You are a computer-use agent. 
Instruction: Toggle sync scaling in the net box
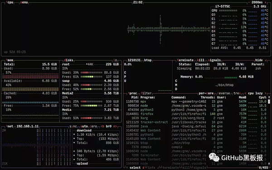[x=73, y=126]
